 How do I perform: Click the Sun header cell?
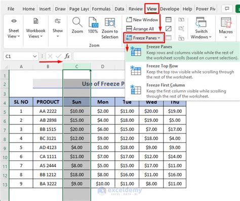tap(76, 102)
